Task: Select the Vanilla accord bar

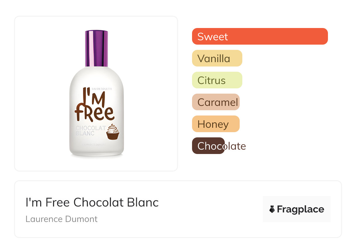Action: tap(217, 58)
